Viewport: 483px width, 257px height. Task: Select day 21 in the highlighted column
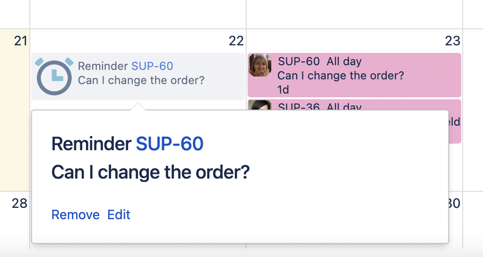coord(20,41)
